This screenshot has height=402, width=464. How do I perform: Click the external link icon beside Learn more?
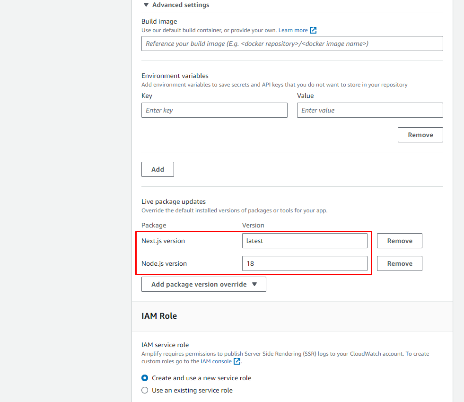[313, 30]
